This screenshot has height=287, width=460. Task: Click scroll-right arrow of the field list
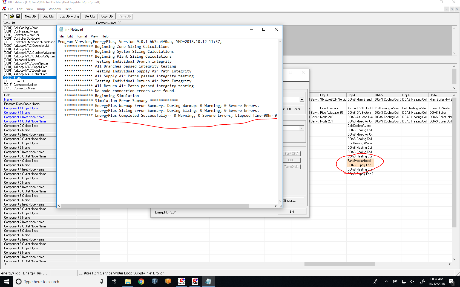click(x=450, y=264)
